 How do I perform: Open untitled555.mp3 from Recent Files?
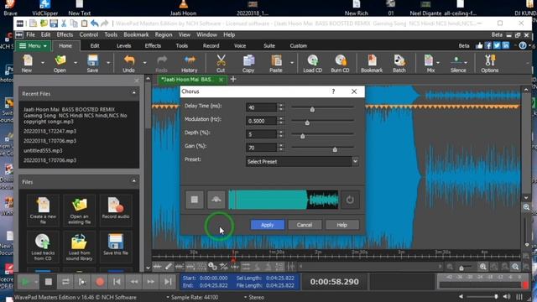[x=43, y=151]
